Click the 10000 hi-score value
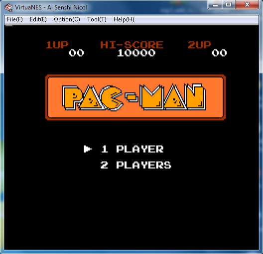This screenshot has width=263, height=254. tap(136, 53)
